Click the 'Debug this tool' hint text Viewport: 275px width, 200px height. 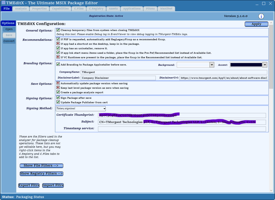pyautogui.click(x=122, y=34)
